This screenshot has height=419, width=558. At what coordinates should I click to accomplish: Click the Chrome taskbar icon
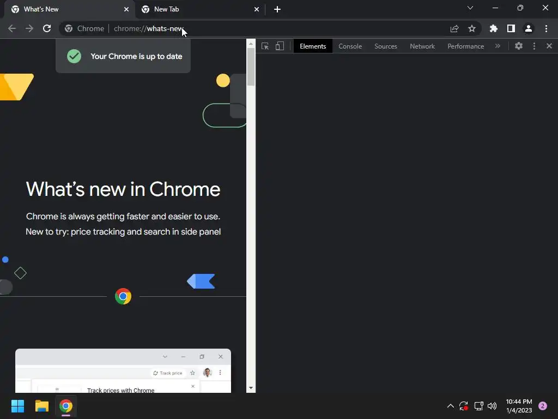pos(66,406)
